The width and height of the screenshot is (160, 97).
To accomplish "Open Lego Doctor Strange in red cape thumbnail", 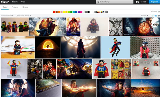I will click(x=101, y=69).
